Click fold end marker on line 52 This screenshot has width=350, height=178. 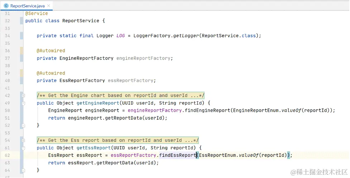[23, 125]
